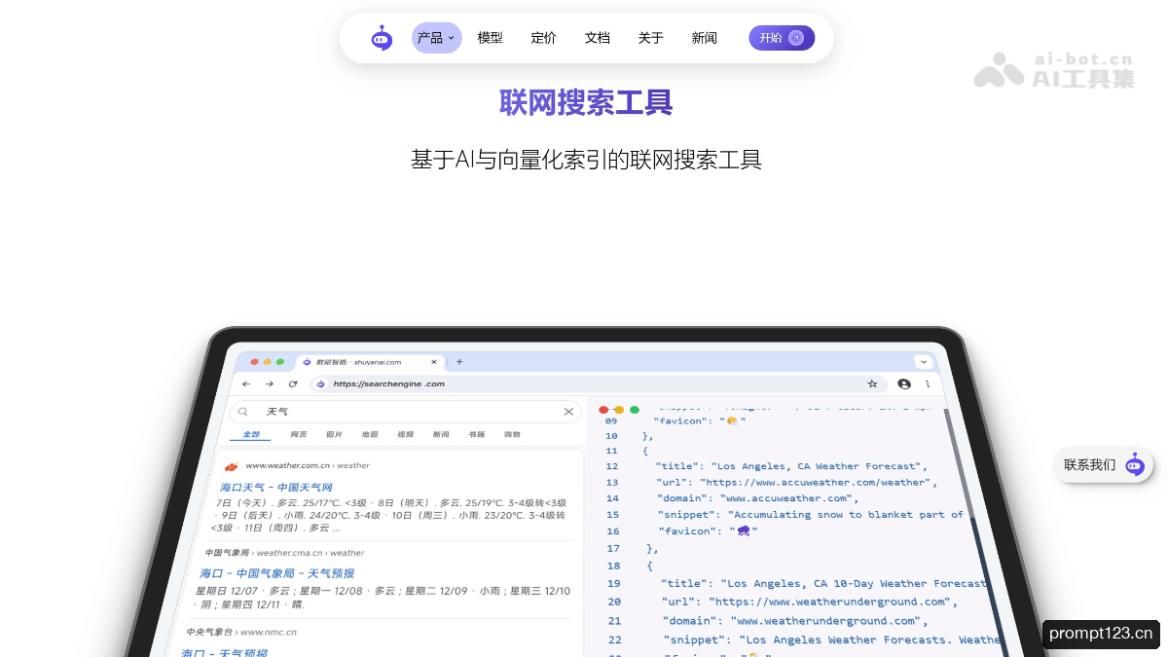Switch to the 新闻 search results tab
1168x657 pixels.
point(441,434)
